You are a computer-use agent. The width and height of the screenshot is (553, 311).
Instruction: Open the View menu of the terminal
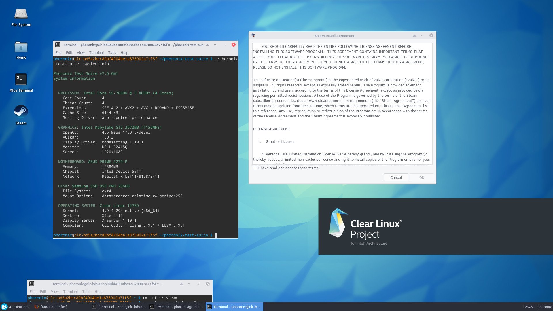pyautogui.click(x=80, y=52)
